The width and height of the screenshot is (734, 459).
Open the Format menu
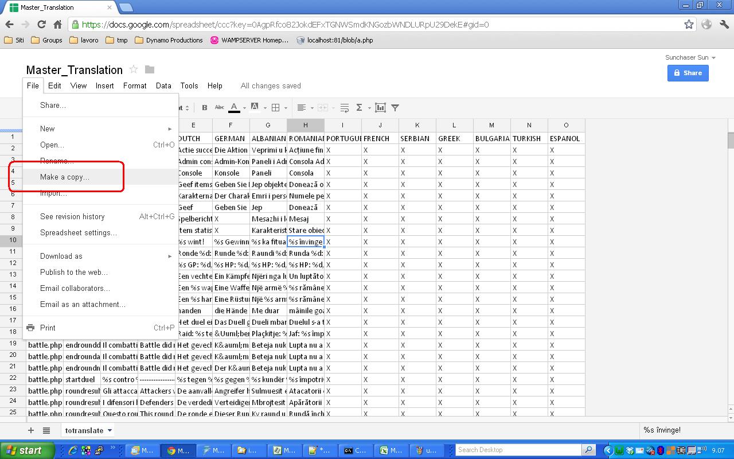coord(135,85)
